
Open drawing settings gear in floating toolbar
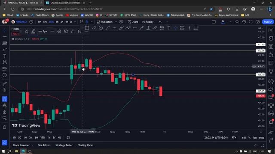pos(59,31)
